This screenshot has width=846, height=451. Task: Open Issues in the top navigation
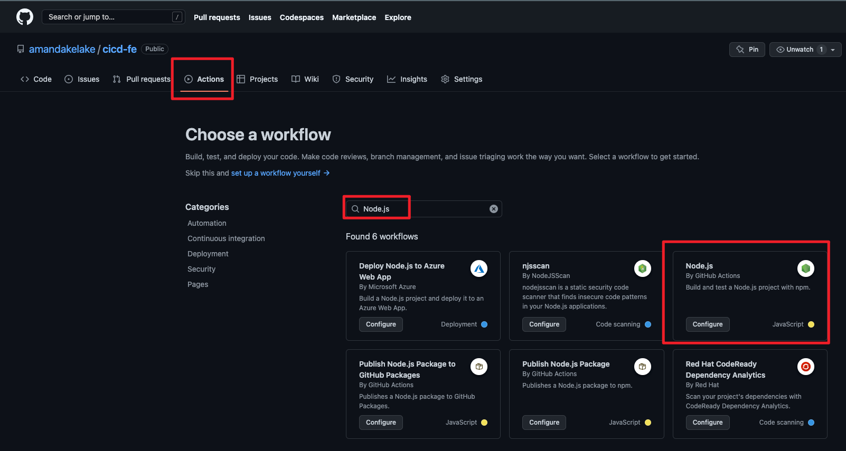260,17
